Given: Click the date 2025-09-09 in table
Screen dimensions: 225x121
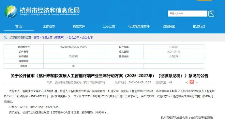Looking at the screenshot, I should coord(173,52).
